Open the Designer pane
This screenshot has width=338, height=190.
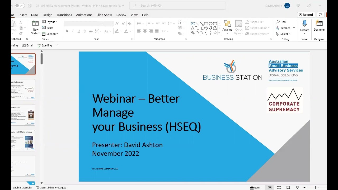[319, 26]
